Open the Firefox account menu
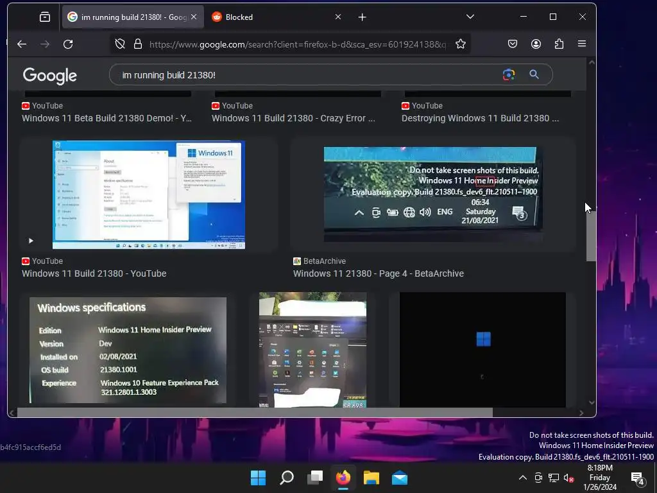 pyautogui.click(x=536, y=44)
